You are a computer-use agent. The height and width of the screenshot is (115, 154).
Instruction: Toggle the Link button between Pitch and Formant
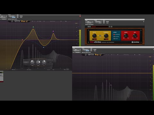[x=100, y=36]
